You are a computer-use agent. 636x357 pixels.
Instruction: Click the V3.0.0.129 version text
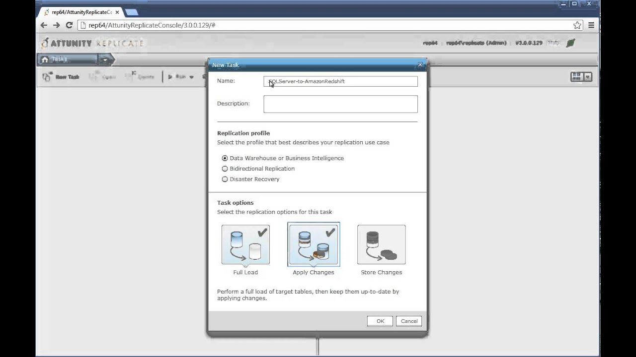tap(529, 43)
